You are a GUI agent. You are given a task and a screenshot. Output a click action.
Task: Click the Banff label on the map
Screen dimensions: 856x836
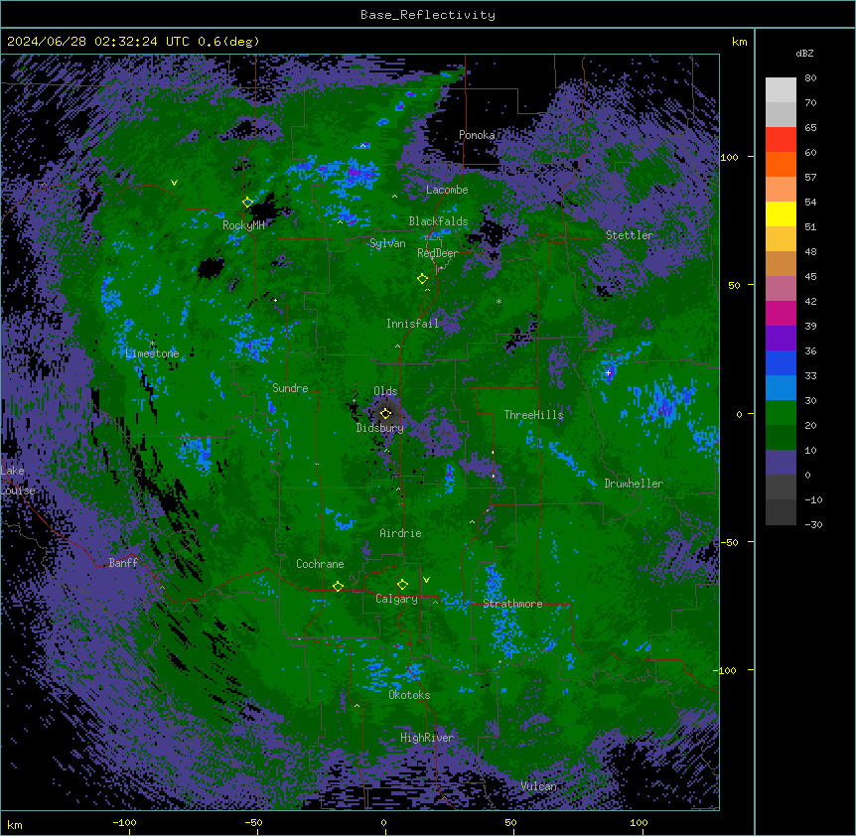point(123,563)
